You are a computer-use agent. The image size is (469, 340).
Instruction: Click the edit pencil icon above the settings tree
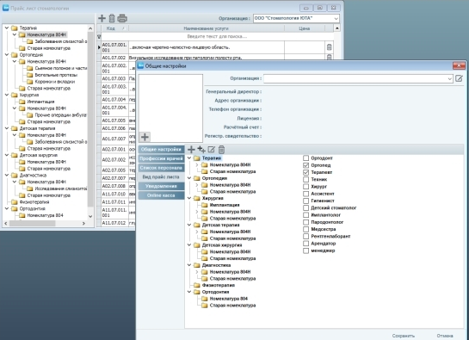pos(212,150)
